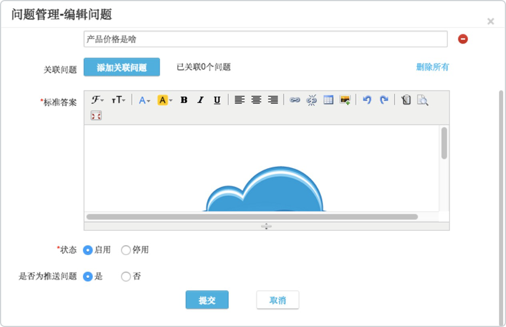This screenshot has height=327, width=506.
Task: Open the highlight background color picker
Action: point(165,100)
